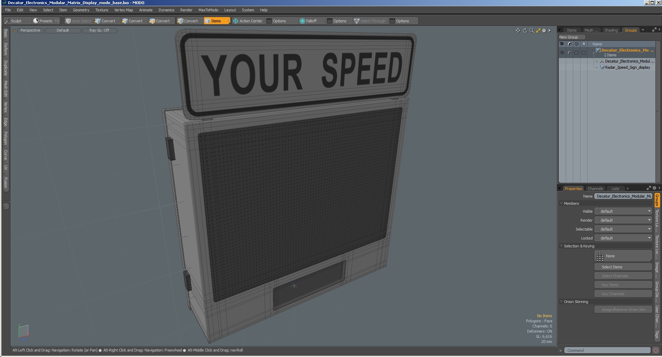Open the Action Center menu
The height and width of the screenshot is (357, 662).
248,21
